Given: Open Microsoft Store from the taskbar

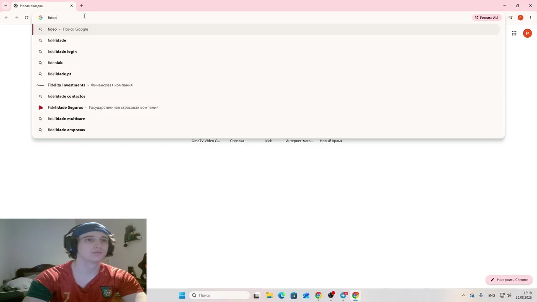Looking at the screenshot, I should pyautogui.click(x=294, y=296).
